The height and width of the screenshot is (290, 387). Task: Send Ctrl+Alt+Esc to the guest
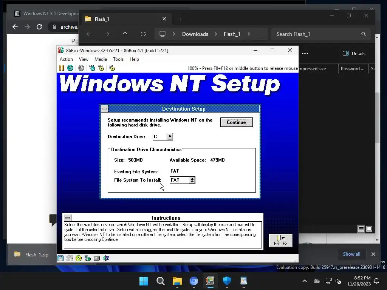coord(101,68)
